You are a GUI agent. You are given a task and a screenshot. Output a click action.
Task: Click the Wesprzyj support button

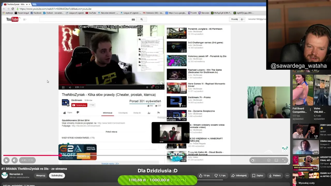coord(41,175)
